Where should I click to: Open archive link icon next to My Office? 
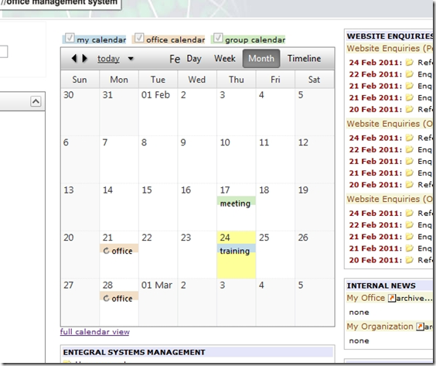[x=391, y=298]
